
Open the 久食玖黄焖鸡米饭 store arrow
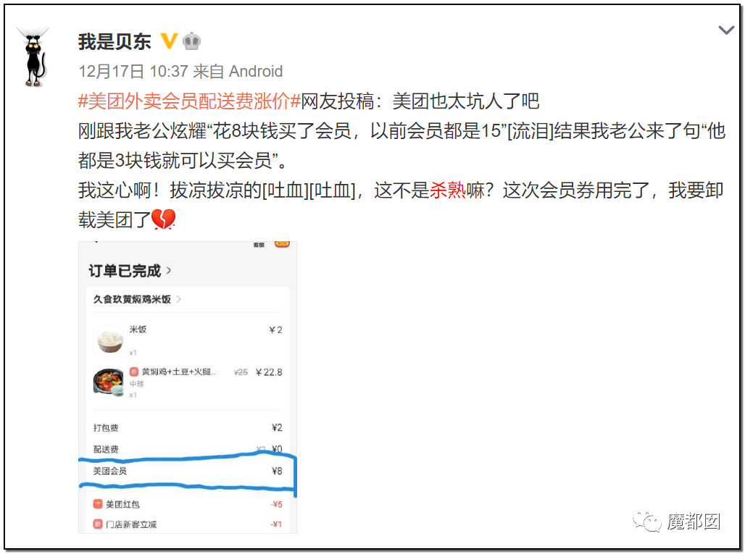(x=179, y=299)
